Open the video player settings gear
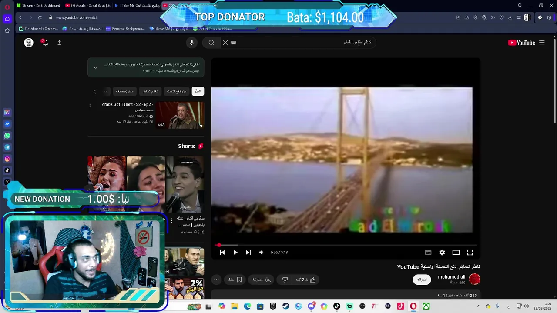The width and height of the screenshot is (557, 313). click(x=442, y=252)
